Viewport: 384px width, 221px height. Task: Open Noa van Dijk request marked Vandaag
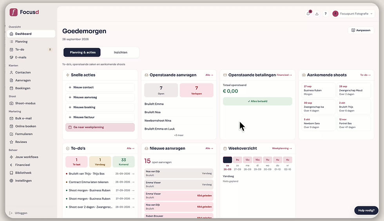[x=179, y=173]
